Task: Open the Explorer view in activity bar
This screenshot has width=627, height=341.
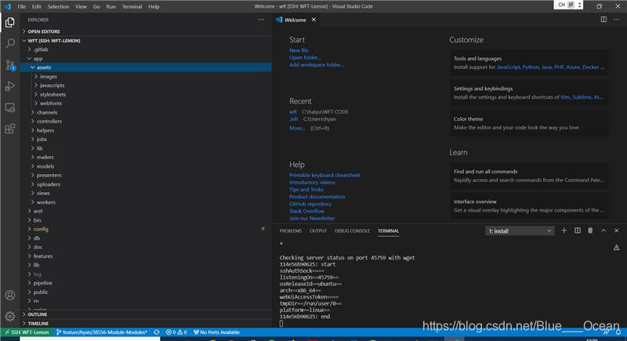Action: click(x=10, y=23)
